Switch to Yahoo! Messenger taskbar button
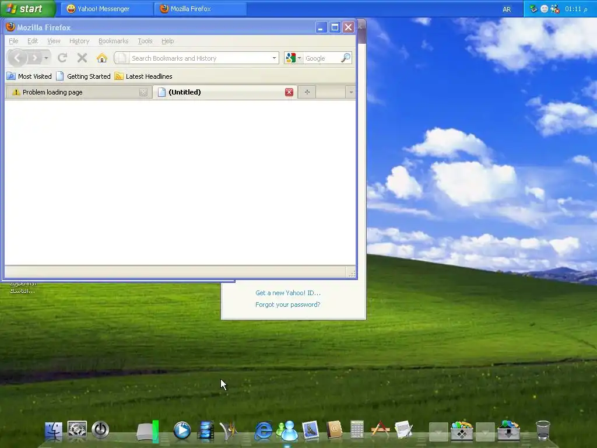The image size is (597, 448). pos(106,9)
